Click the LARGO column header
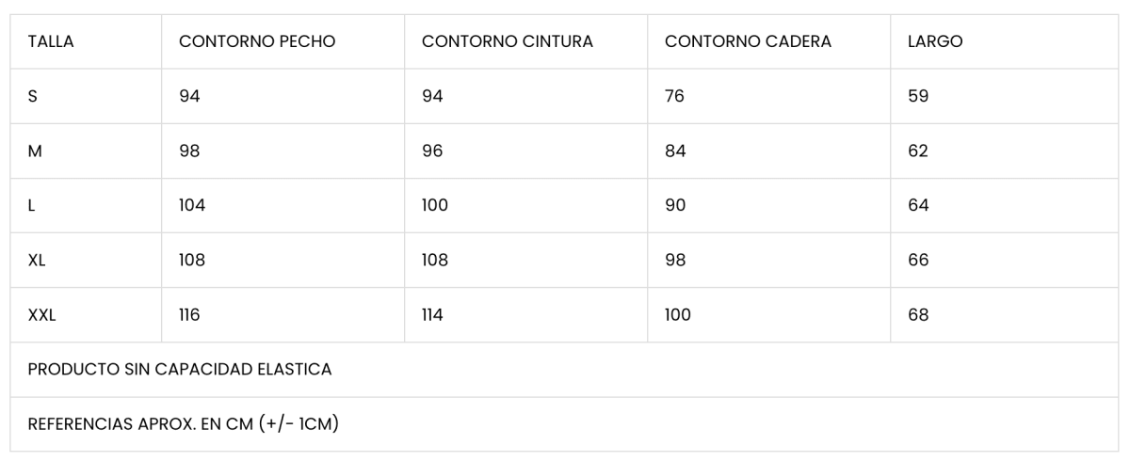This screenshot has width=1130, height=461. coord(935,41)
